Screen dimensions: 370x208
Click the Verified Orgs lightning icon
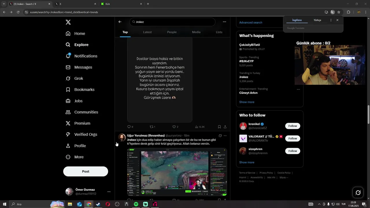click(68, 135)
